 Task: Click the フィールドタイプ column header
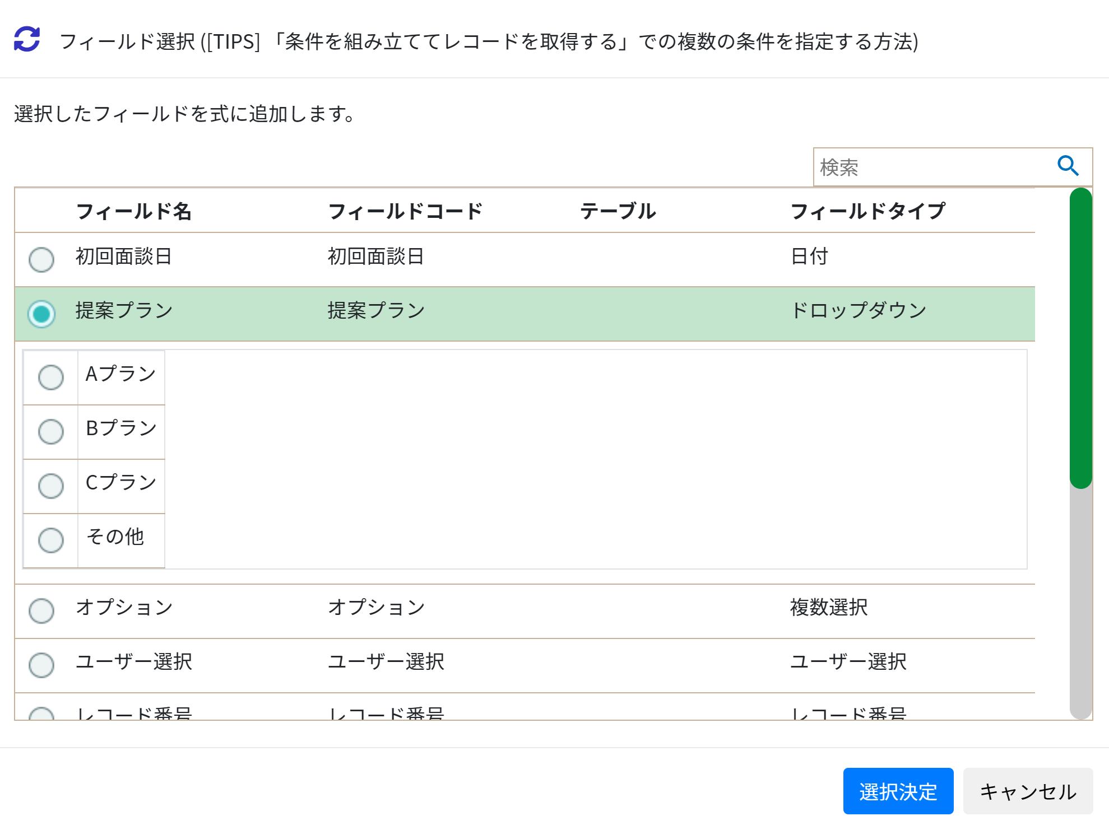coord(867,211)
